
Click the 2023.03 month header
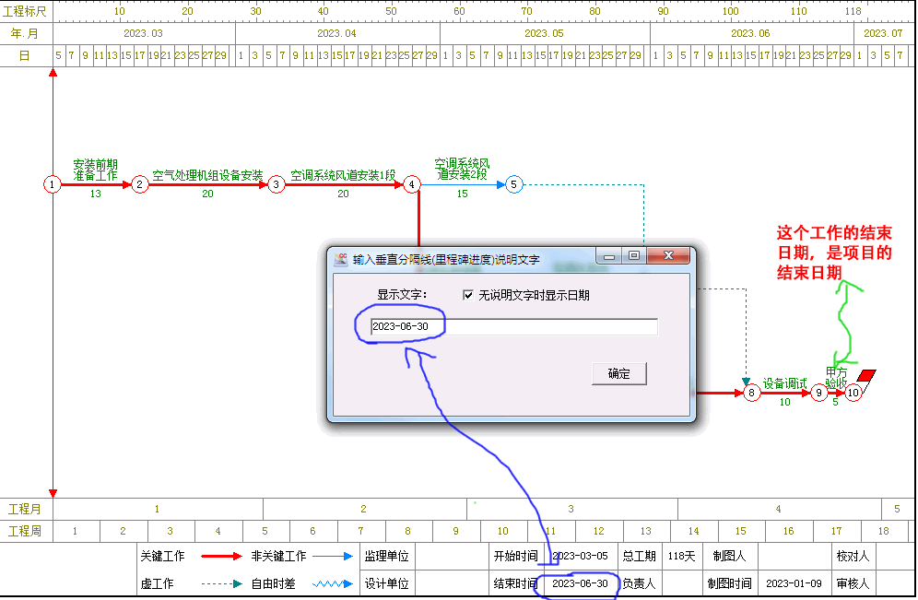[x=144, y=33]
